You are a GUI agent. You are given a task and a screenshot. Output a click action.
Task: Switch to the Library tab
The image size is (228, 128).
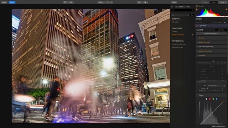[205, 2]
